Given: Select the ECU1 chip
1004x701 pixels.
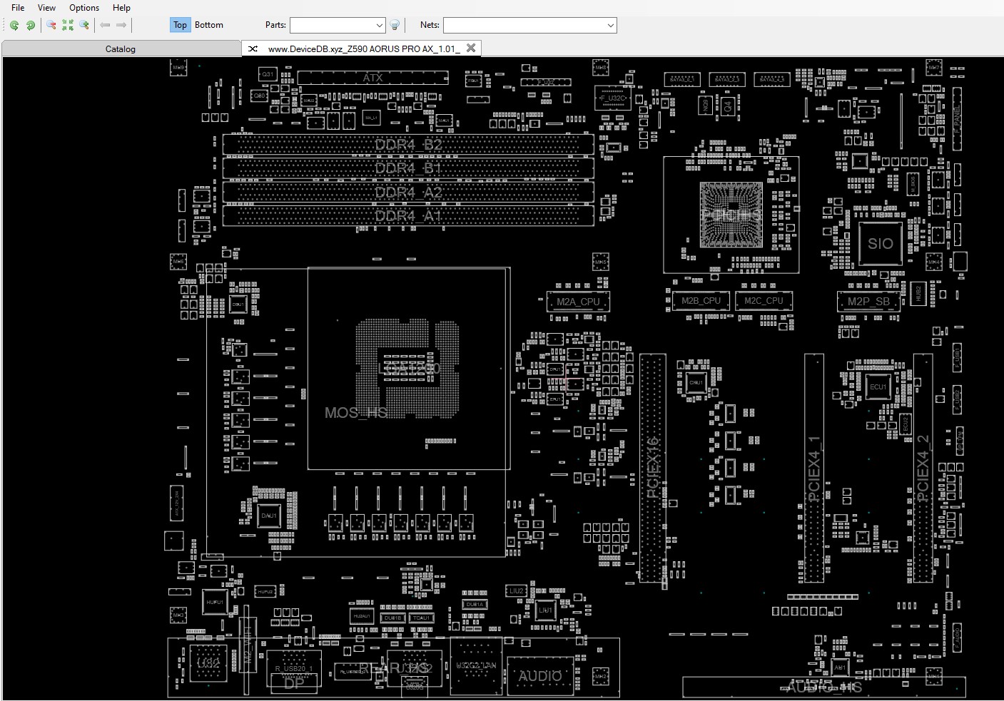Looking at the screenshot, I should (x=878, y=387).
